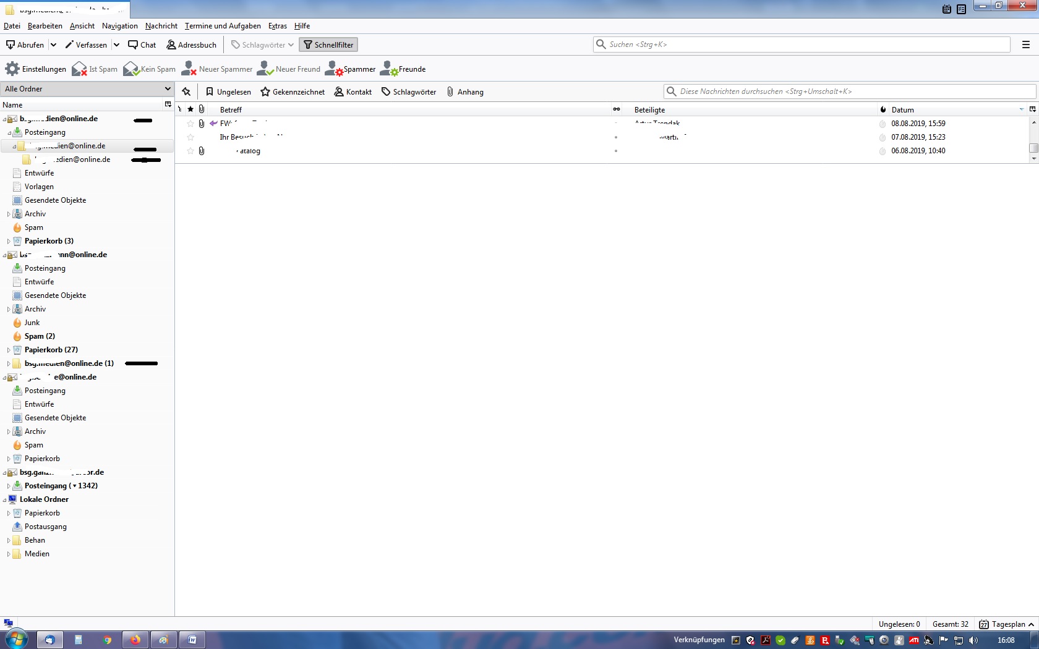Click the volume speaker tray icon
1039x649 pixels.
(973, 640)
